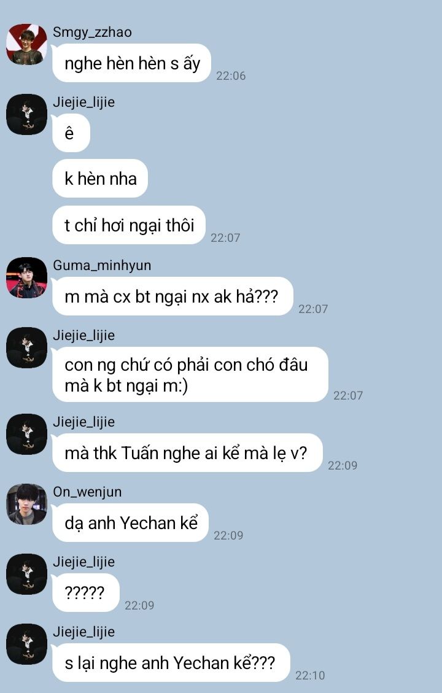
Task: Tap 'mà thk Tuấn nghe ai kể' message
Action: pos(187,452)
